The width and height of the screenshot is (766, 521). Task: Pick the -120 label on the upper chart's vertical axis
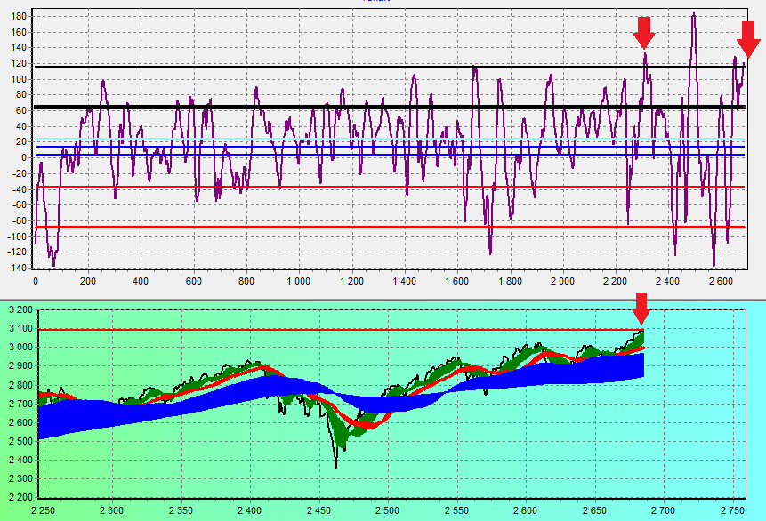[17, 252]
